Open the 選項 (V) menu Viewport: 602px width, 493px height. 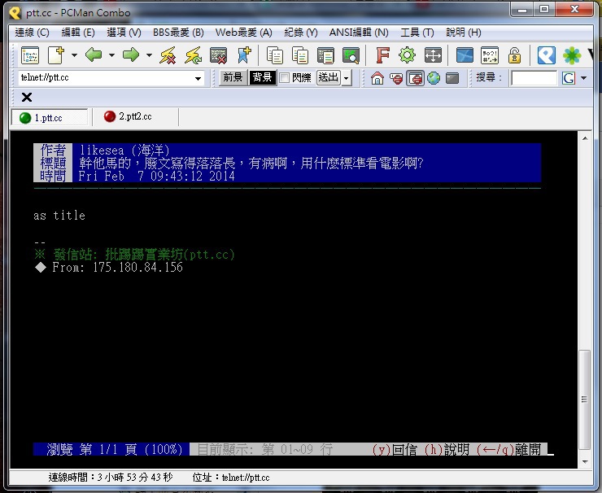coord(124,33)
